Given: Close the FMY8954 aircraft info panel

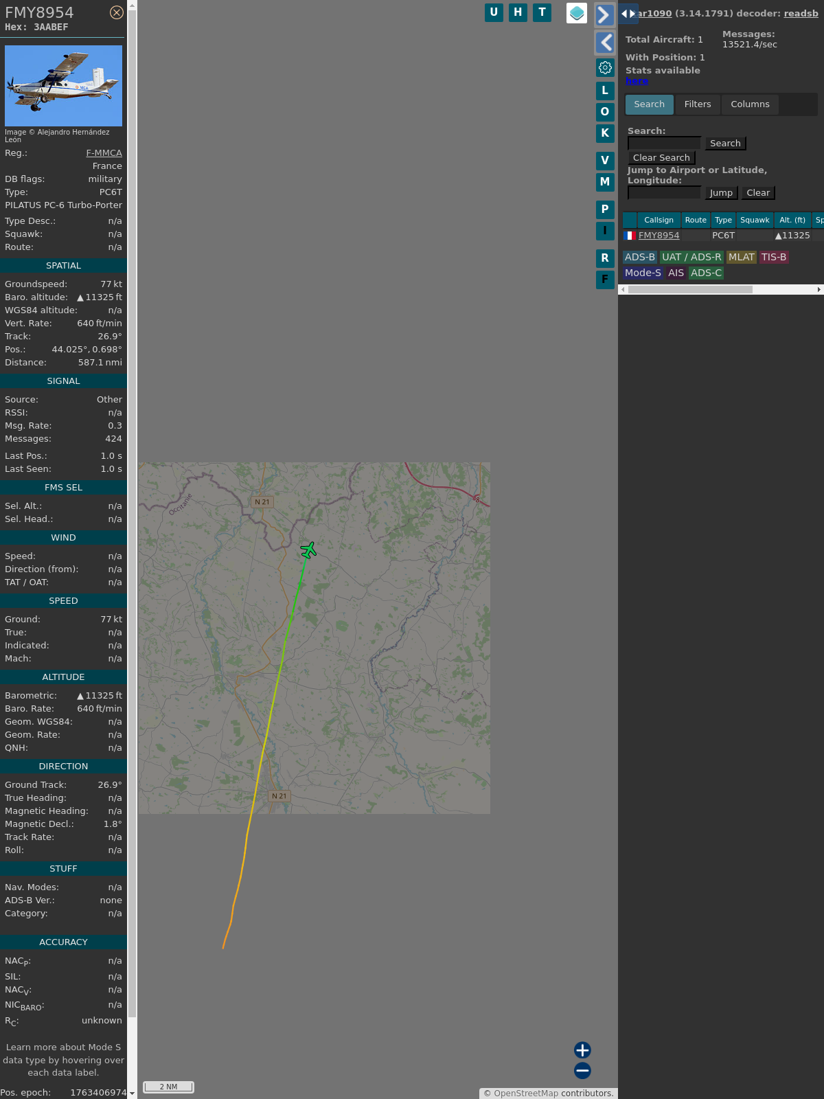Looking at the screenshot, I should [x=117, y=12].
